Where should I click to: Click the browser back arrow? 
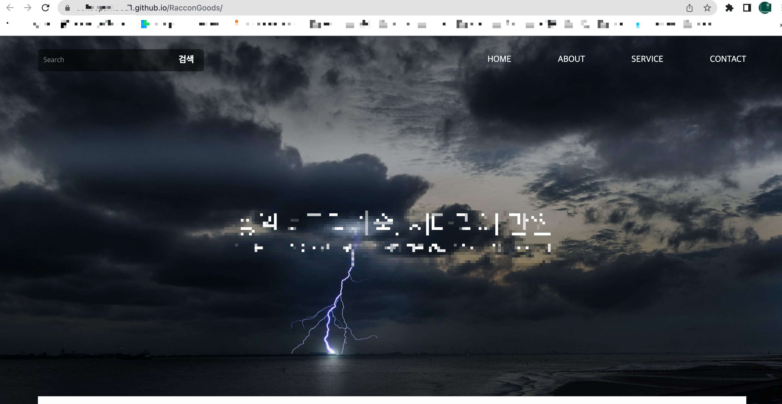(10, 7)
